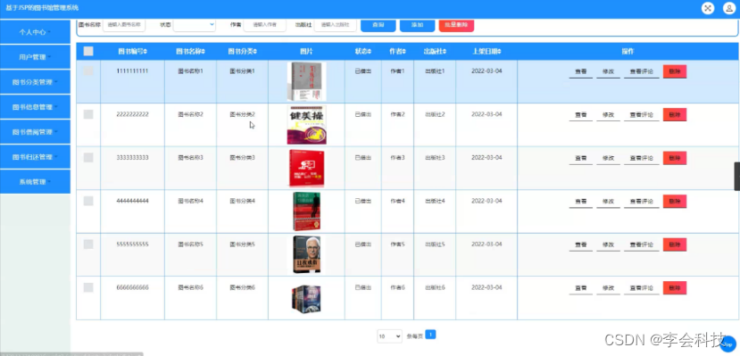Viewport: 740px width, 356px height.
Task: Check the row checkbox for 3333333333
Action: tap(88, 158)
